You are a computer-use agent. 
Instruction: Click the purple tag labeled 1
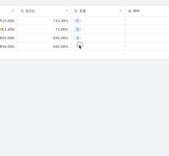coord(78,21)
